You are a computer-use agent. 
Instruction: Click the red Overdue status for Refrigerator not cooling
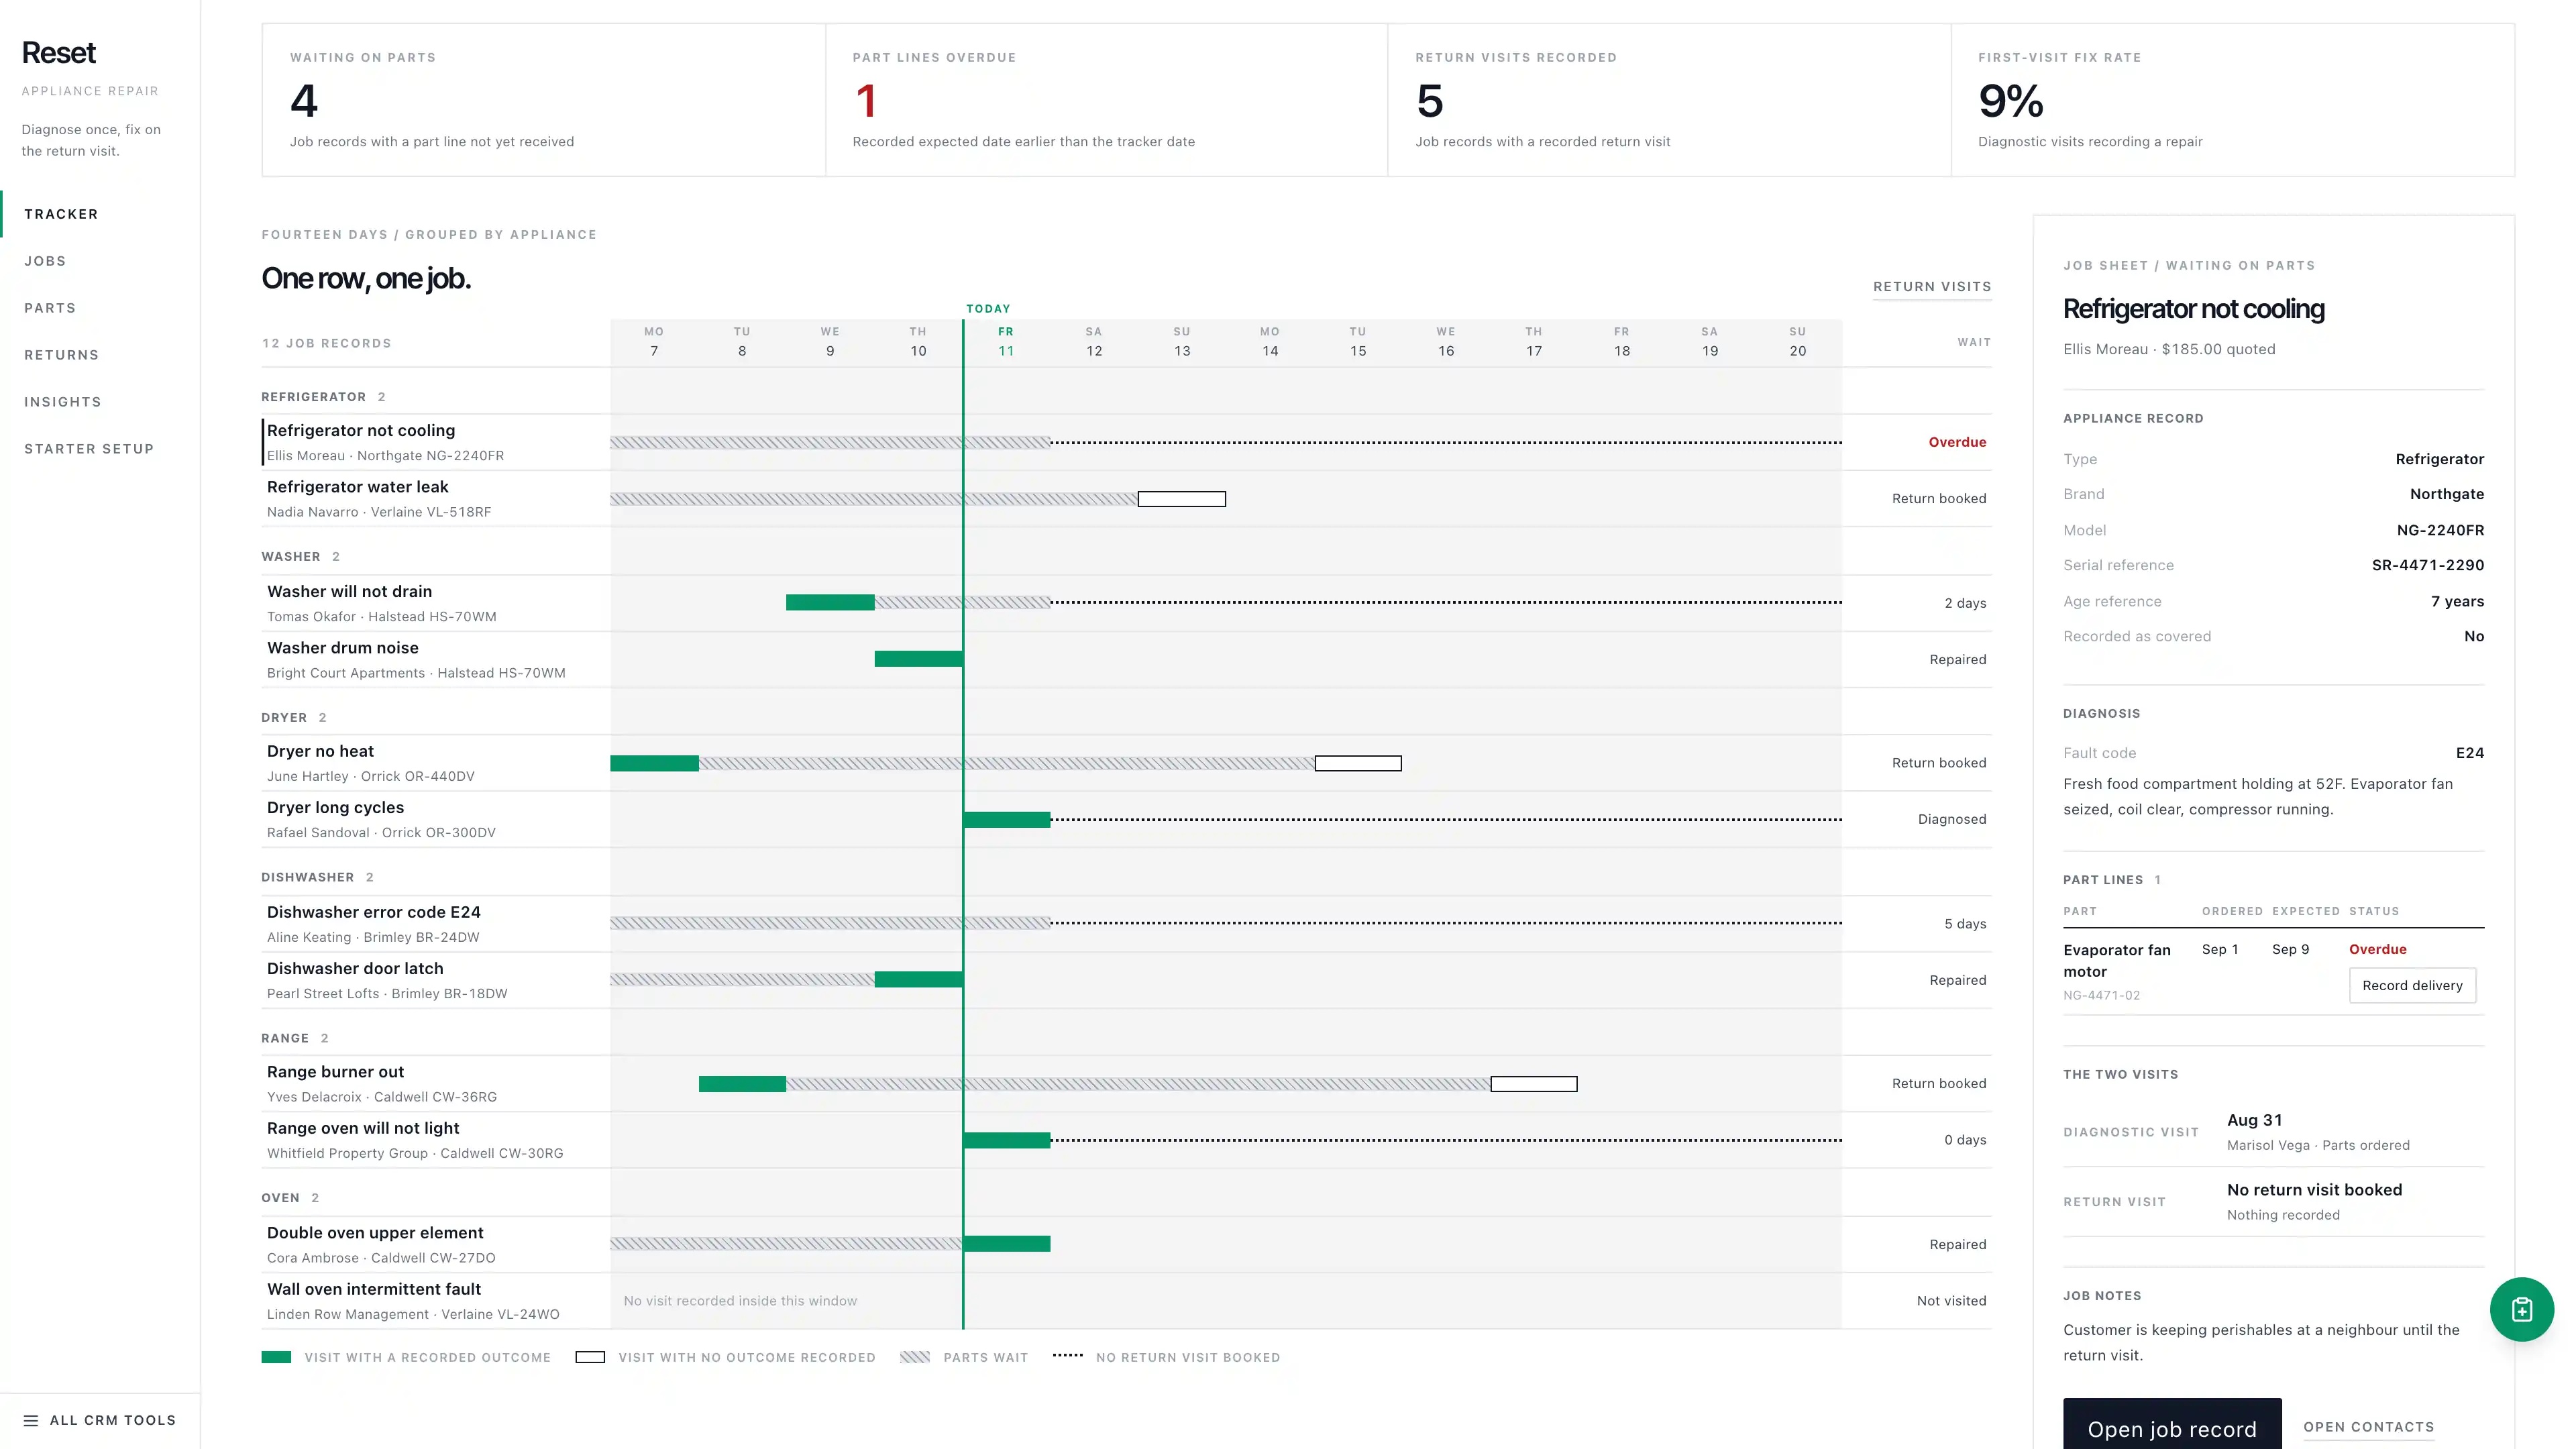(1957, 442)
